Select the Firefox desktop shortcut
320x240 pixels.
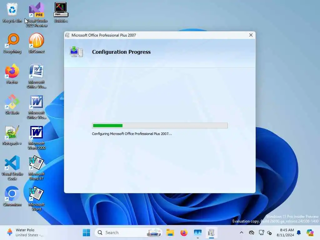click(12, 74)
